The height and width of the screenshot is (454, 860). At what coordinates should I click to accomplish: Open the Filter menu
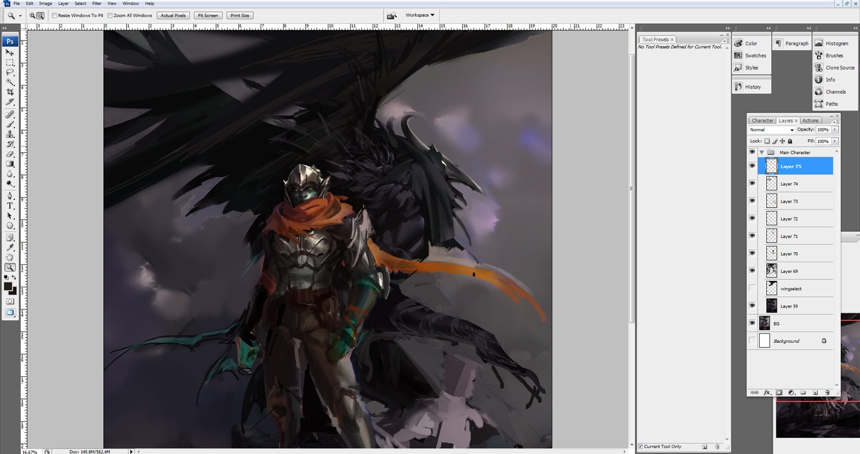click(x=96, y=4)
